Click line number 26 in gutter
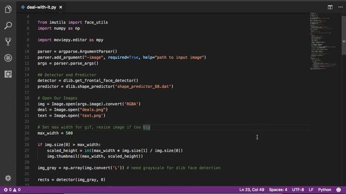The width and height of the screenshot is (346, 194). (26, 145)
